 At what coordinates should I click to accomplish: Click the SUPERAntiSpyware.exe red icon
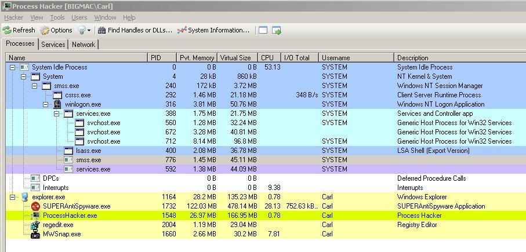point(35,206)
